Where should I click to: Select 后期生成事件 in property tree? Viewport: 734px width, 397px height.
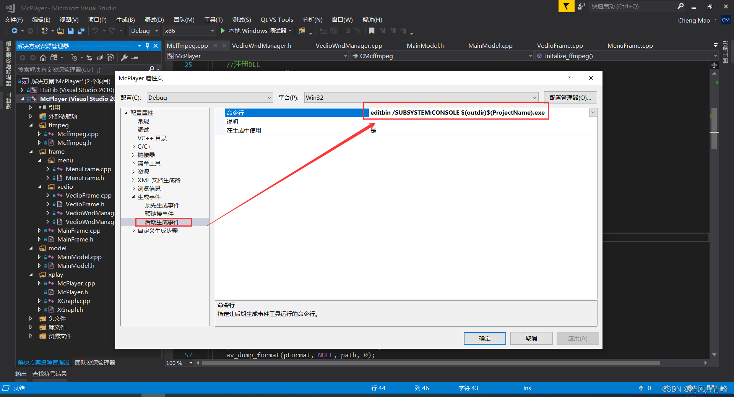pyautogui.click(x=162, y=222)
